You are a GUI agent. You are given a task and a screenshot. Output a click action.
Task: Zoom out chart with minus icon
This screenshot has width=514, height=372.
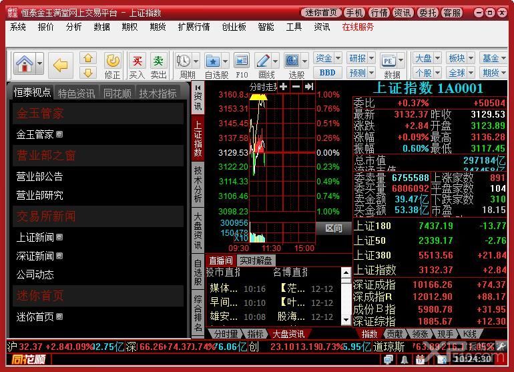click(x=296, y=87)
